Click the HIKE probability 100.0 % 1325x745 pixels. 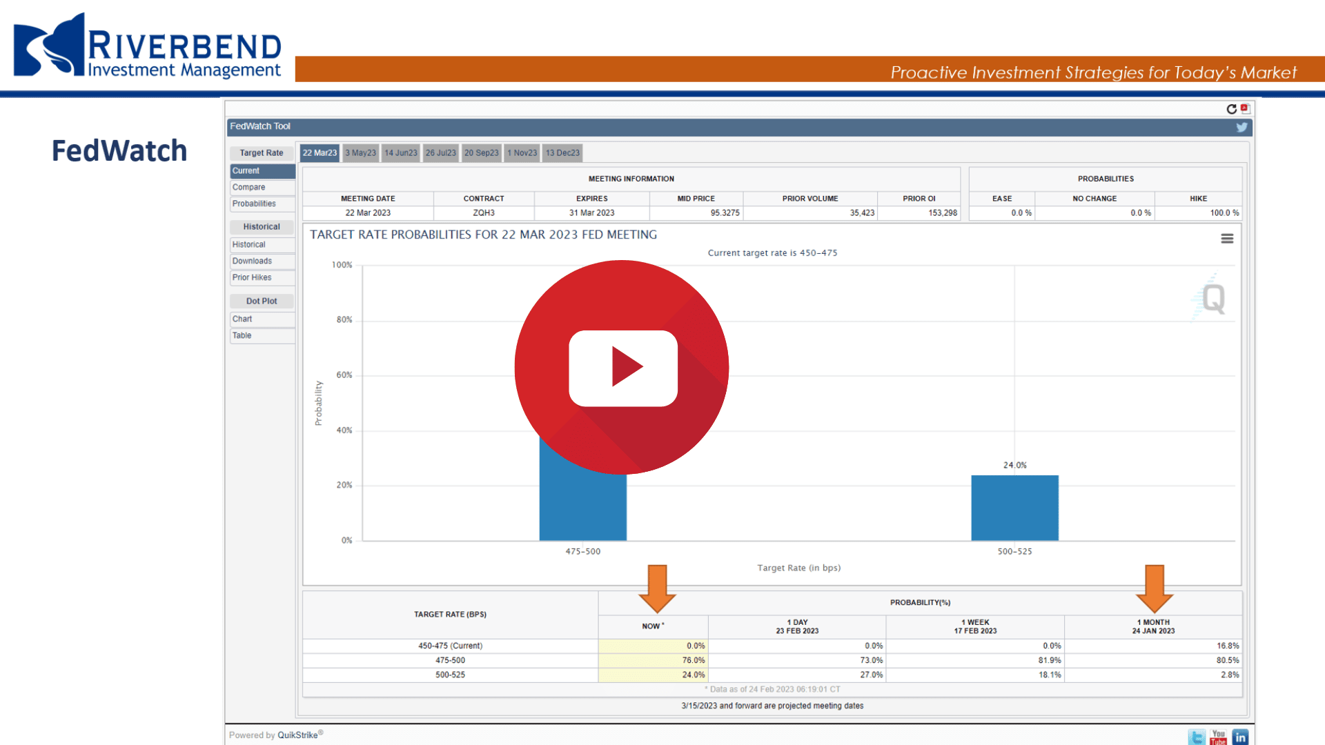pos(1224,213)
